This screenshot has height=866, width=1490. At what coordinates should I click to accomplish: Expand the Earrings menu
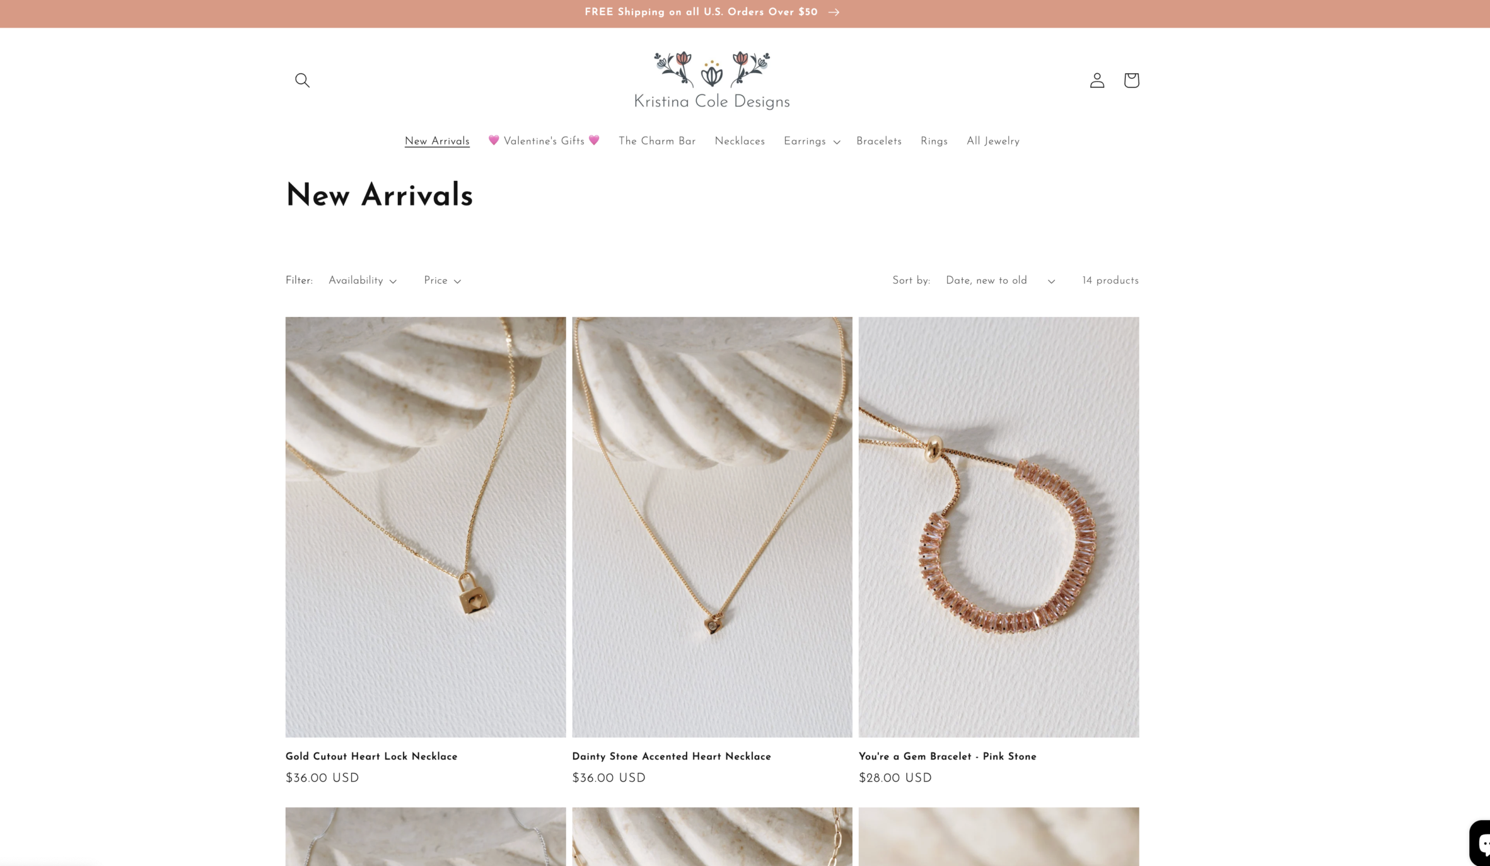point(812,141)
